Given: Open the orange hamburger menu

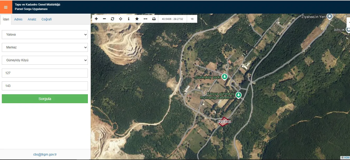Looking at the screenshot, I should tap(6, 7).
